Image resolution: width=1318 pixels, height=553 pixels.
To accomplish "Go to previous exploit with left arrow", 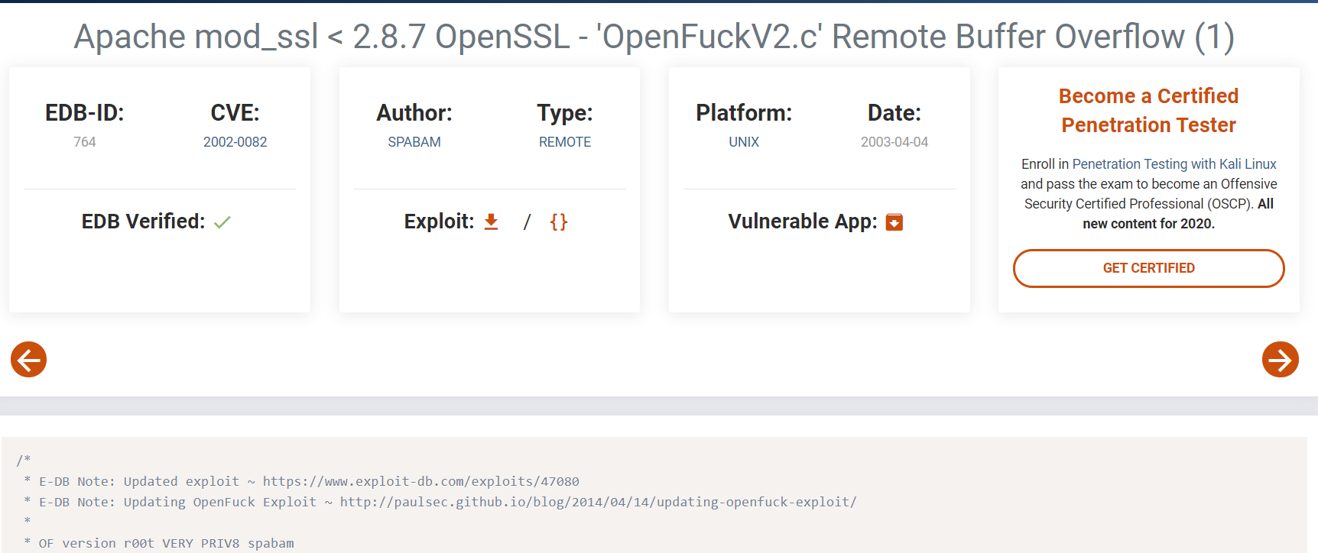I will tap(29, 360).
